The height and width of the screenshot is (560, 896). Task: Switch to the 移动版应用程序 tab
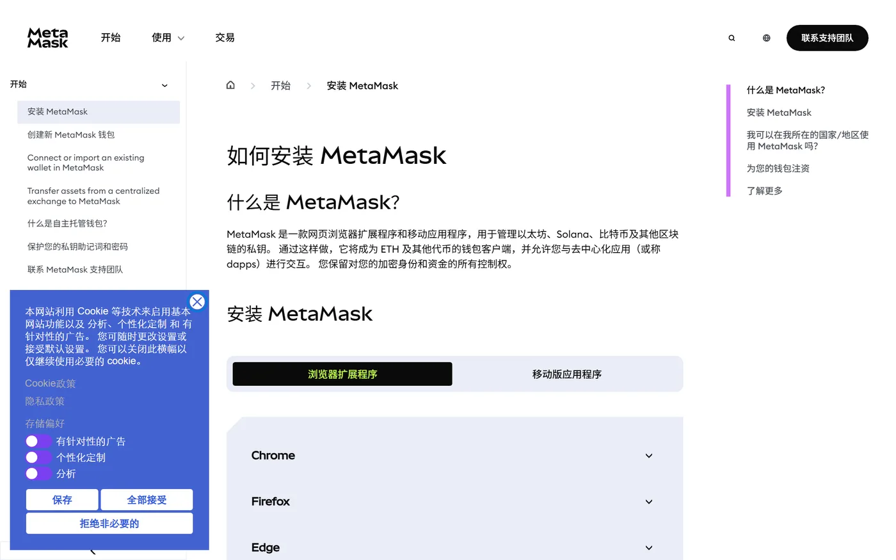(567, 374)
